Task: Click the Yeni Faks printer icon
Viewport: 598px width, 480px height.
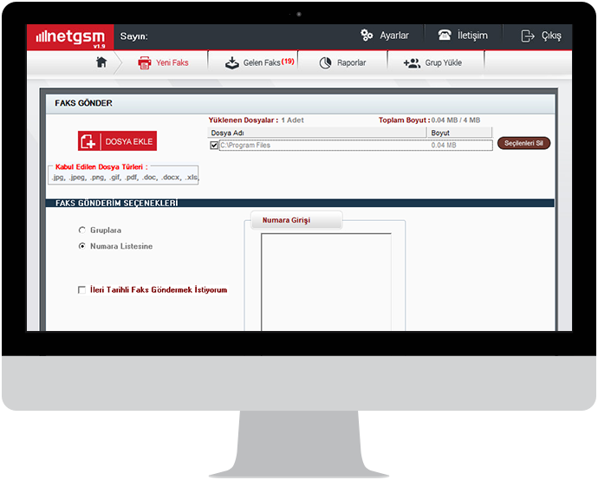Action: [145, 63]
